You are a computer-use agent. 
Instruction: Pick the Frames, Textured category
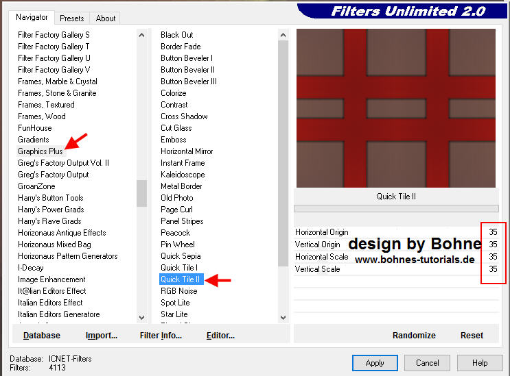click(x=46, y=105)
